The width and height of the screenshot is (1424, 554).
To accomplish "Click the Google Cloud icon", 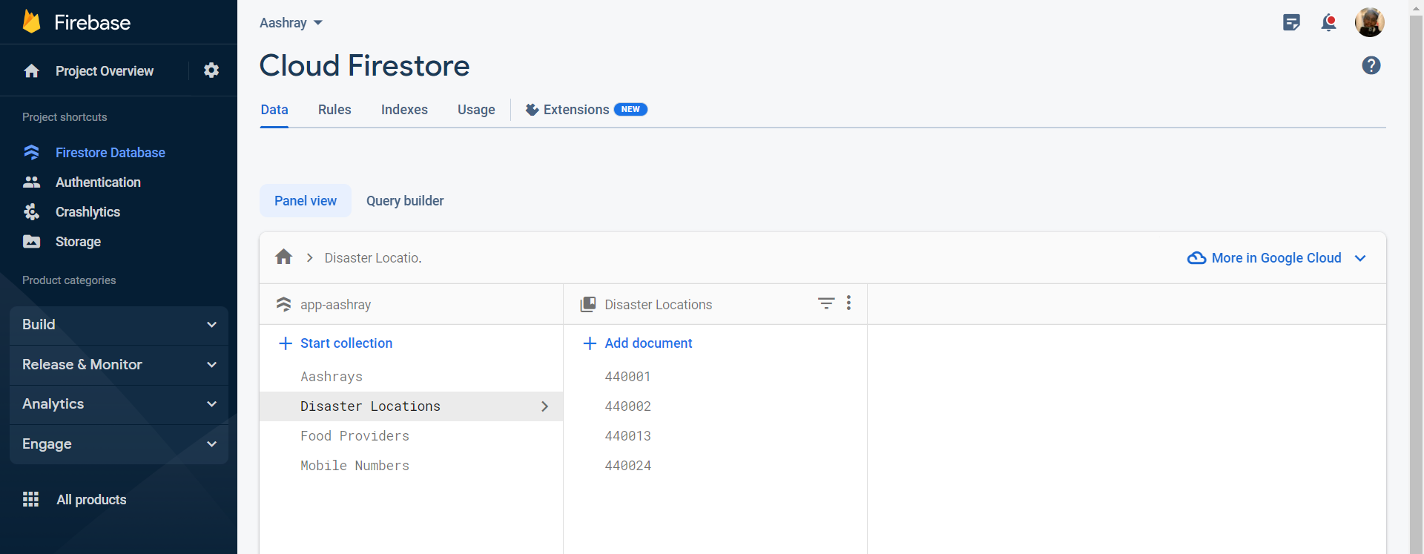I will click(1196, 258).
